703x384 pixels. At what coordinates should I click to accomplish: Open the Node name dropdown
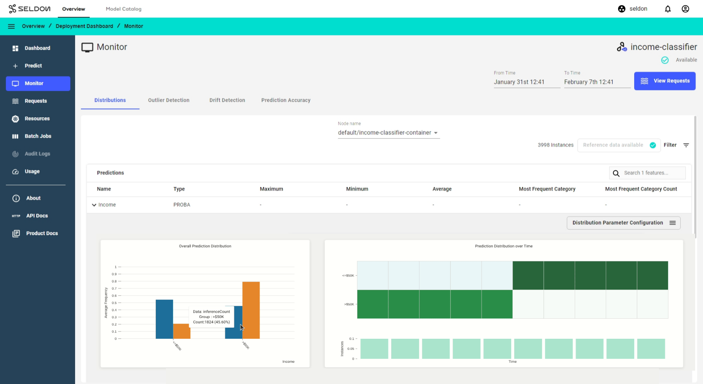pyautogui.click(x=388, y=133)
